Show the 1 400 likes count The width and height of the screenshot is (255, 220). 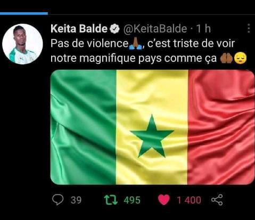click(189, 200)
